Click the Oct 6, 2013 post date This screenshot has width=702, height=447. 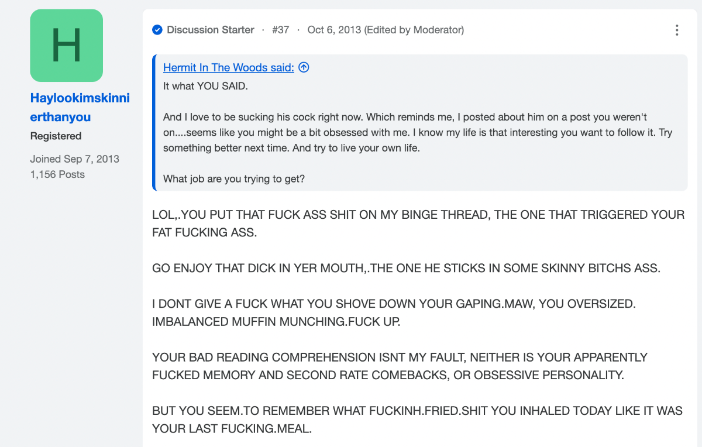tap(334, 30)
